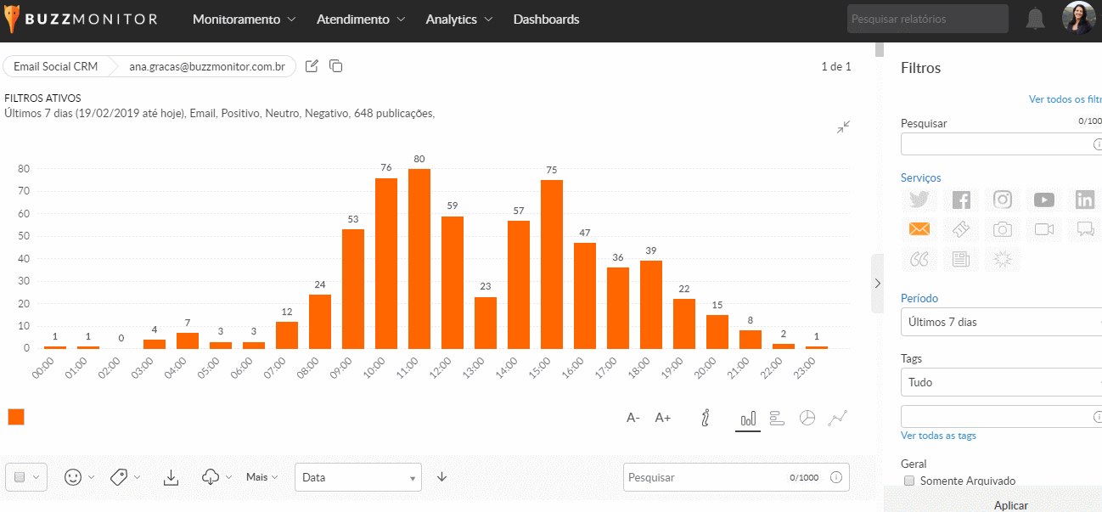Select the horizontal bar chart icon
The width and height of the screenshot is (1102, 512).
(x=777, y=418)
